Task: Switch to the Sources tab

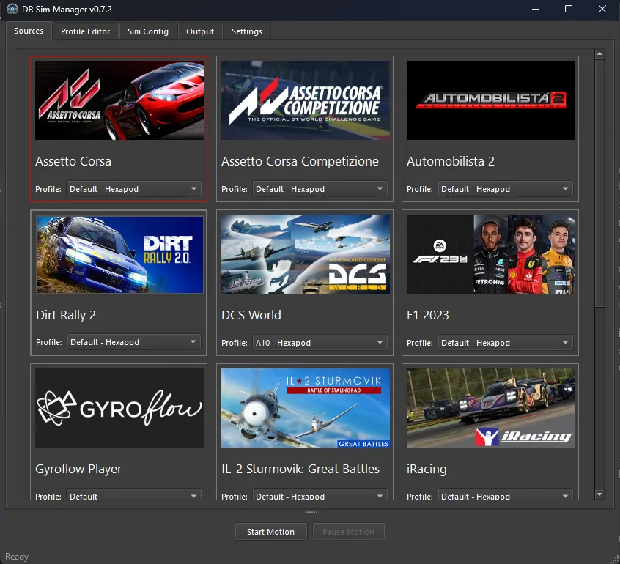Action: [x=29, y=31]
